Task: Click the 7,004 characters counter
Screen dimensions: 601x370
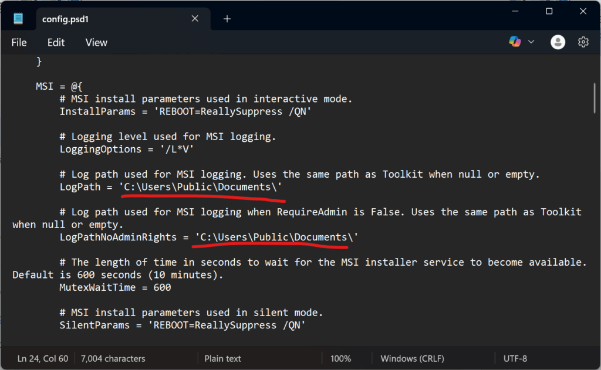Action: click(x=112, y=358)
